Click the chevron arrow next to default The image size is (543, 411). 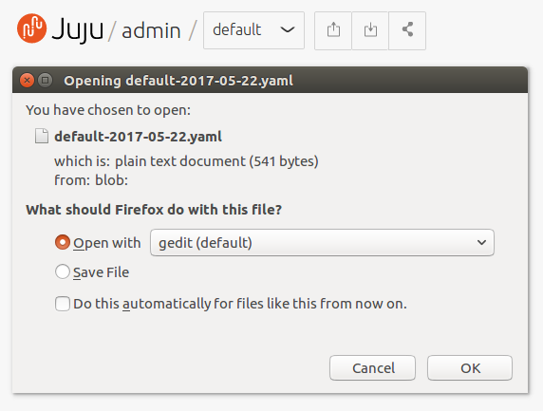pyautogui.click(x=288, y=30)
